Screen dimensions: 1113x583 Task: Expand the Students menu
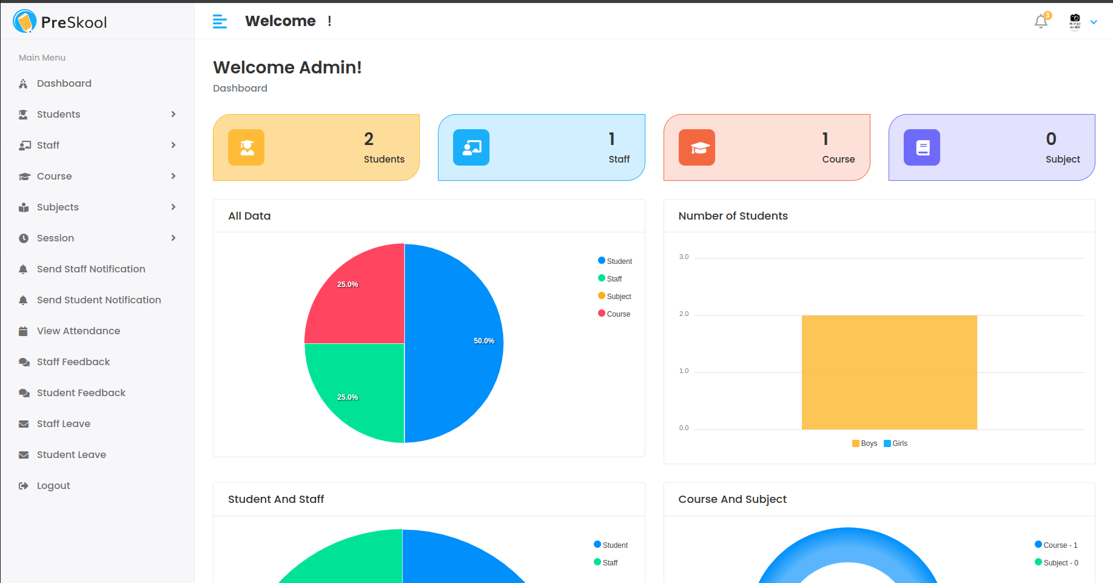58,114
